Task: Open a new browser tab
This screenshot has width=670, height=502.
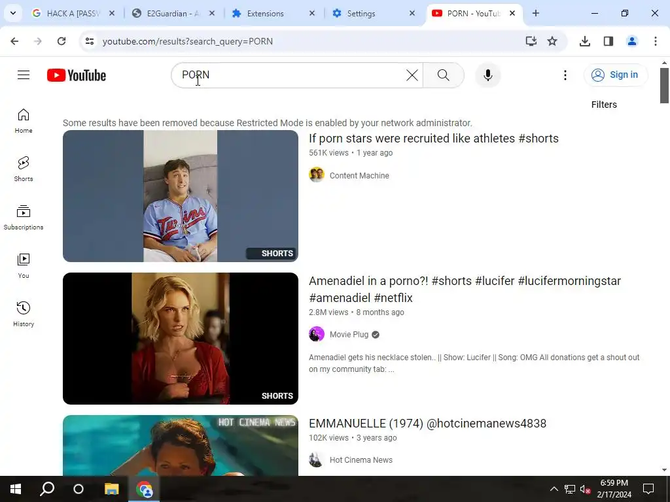Action: (535, 13)
